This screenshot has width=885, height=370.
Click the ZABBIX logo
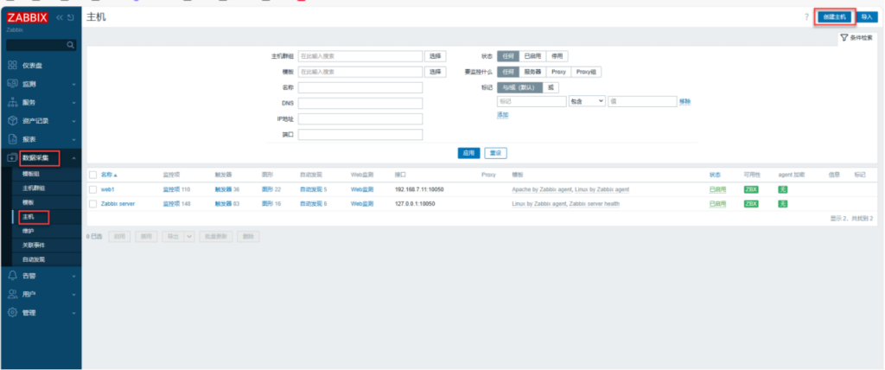pos(28,17)
